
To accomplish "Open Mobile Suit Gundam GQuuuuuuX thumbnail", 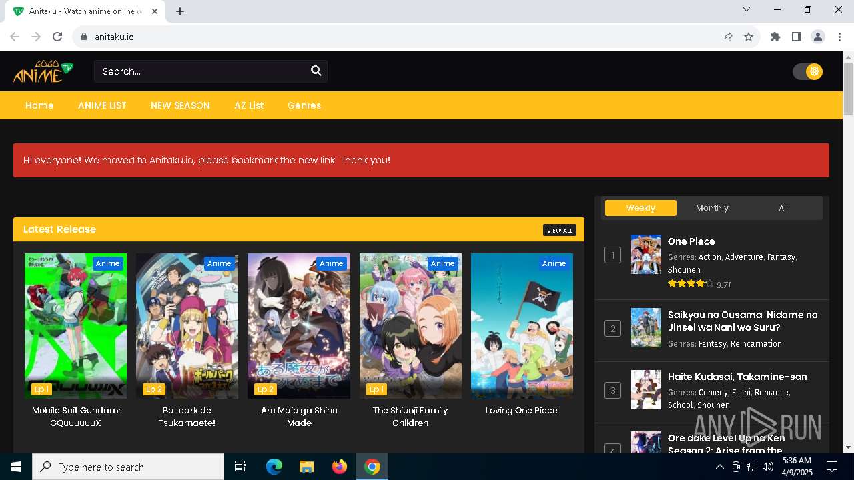I will (75, 326).
